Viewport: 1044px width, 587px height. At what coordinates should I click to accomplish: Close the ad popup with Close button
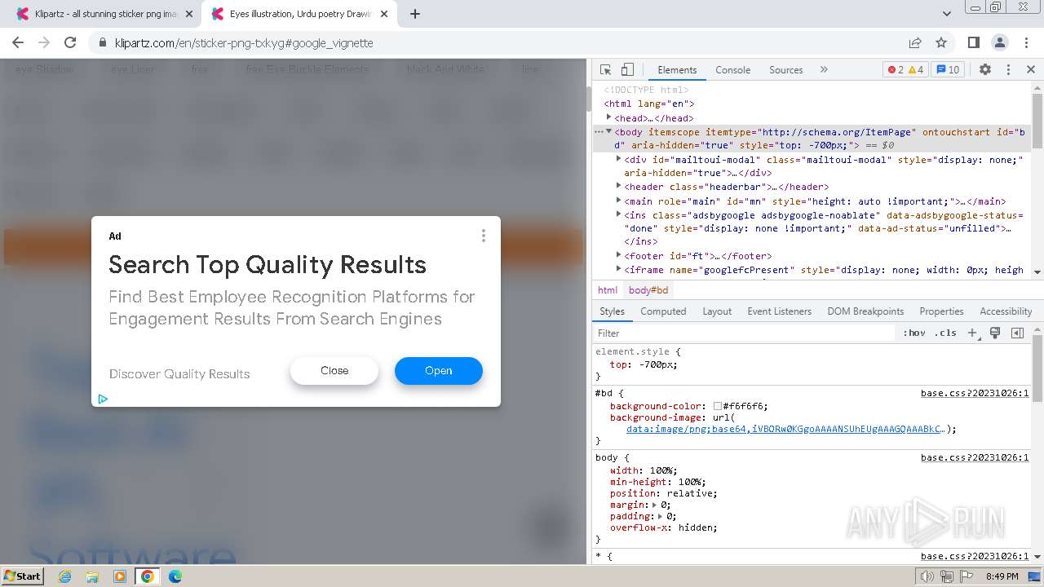[334, 371]
